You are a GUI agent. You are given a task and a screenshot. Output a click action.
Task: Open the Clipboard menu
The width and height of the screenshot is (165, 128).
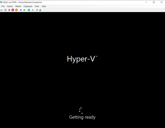pos(28,6)
